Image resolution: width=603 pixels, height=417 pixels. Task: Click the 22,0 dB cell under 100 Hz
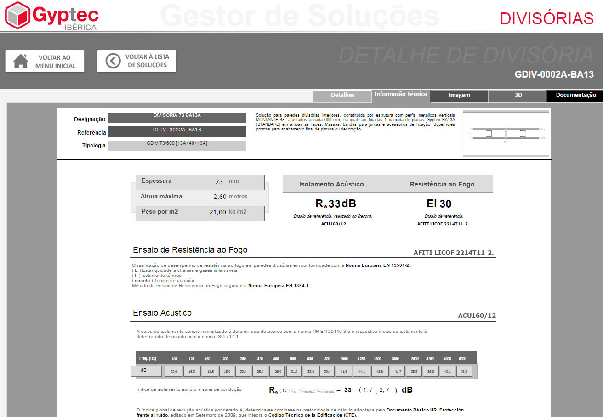click(x=174, y=371)
